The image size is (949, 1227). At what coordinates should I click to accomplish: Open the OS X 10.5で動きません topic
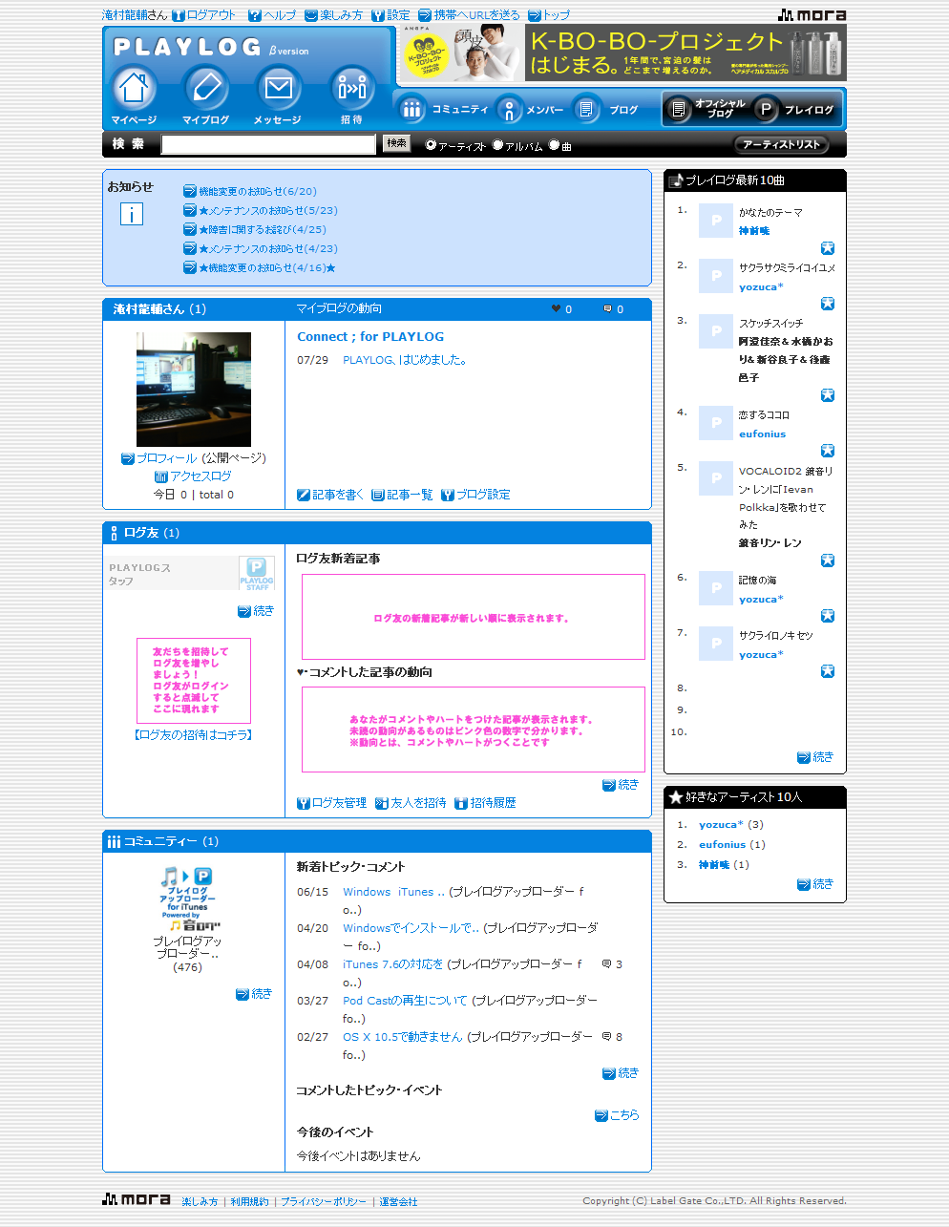coord(402,1037)
